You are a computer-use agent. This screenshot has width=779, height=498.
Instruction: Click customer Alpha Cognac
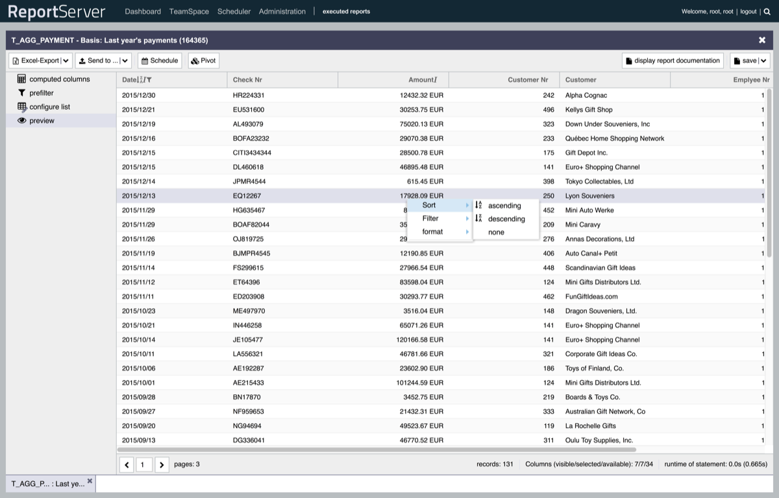586,95
